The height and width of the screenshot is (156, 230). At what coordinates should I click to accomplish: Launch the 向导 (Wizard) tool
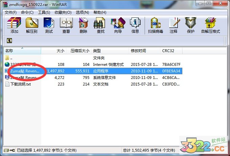(118, 25)
